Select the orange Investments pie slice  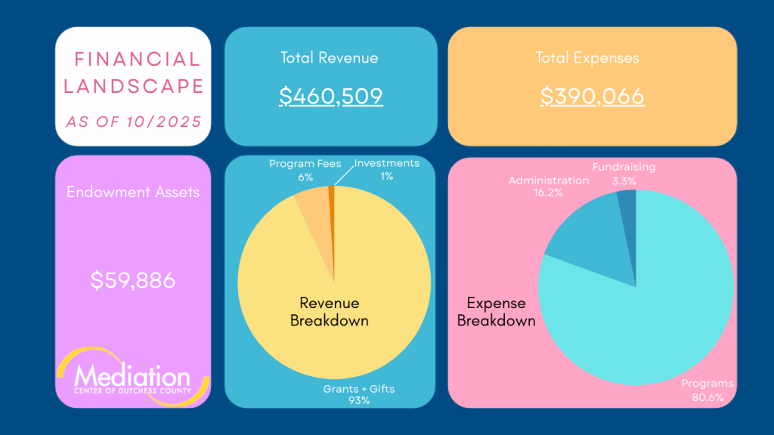click(331, 195)
